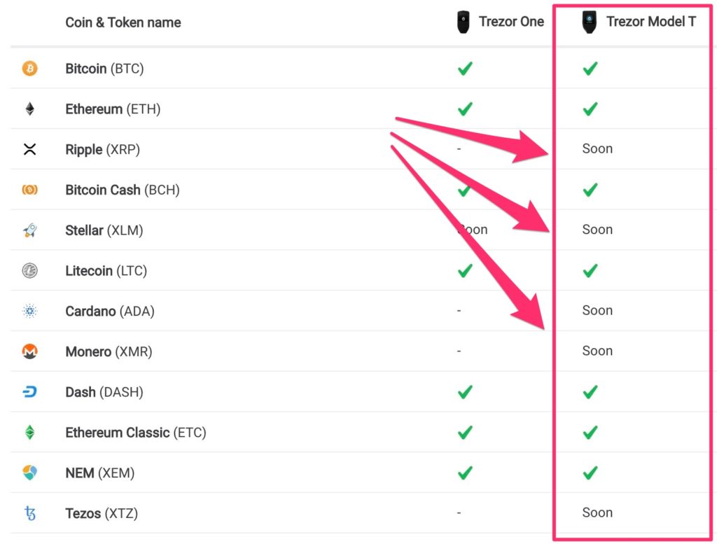The width and height of the screenshot is (717, 544).
Task: Click the Litecoin silver coin icon
Action: [x=29, y=271]
